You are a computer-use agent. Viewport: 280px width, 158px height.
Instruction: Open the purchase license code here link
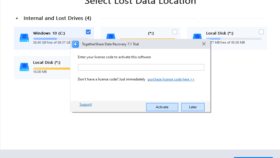(x=171, y=79)
